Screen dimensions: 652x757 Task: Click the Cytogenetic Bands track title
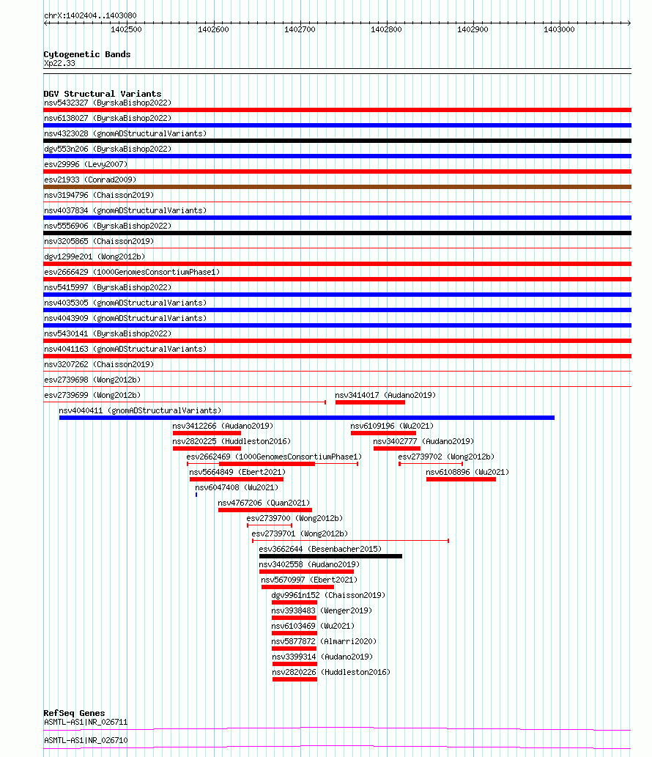coord(87,54)
